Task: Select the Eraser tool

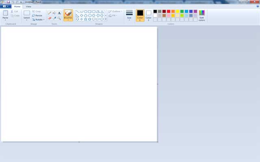Action: click(50, 18)
